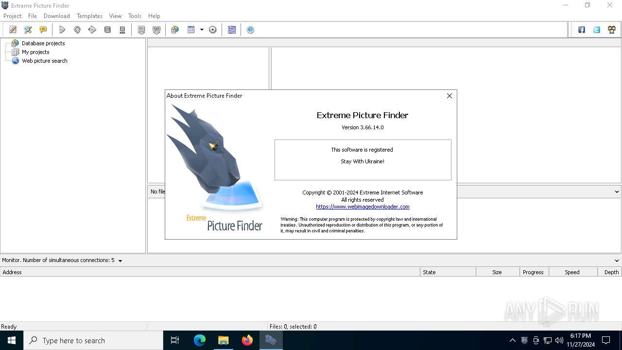Click the restart download circular arrow icon
This screenshot has width=622, height=350.
pos(77,30)
